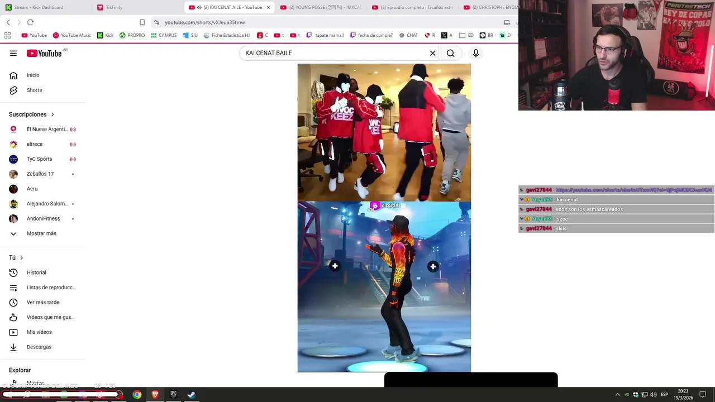Image resolution: width=715 pixels, height=402 pixels.
Task: Click the youtube.com/shorts address bar URL
Action: click(x=205, y=22)
